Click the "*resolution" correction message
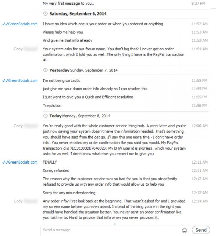 pos(52,105)
